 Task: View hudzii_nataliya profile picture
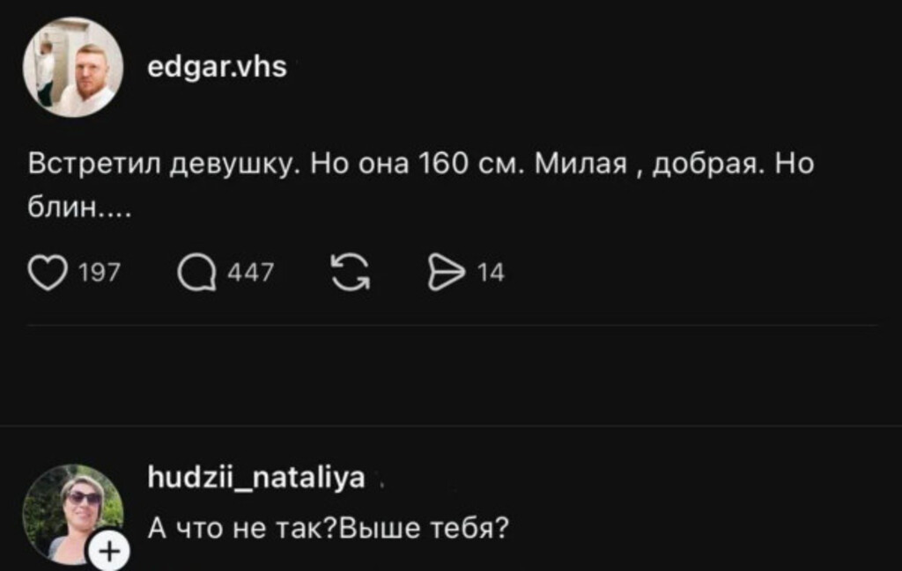[73, 514]
